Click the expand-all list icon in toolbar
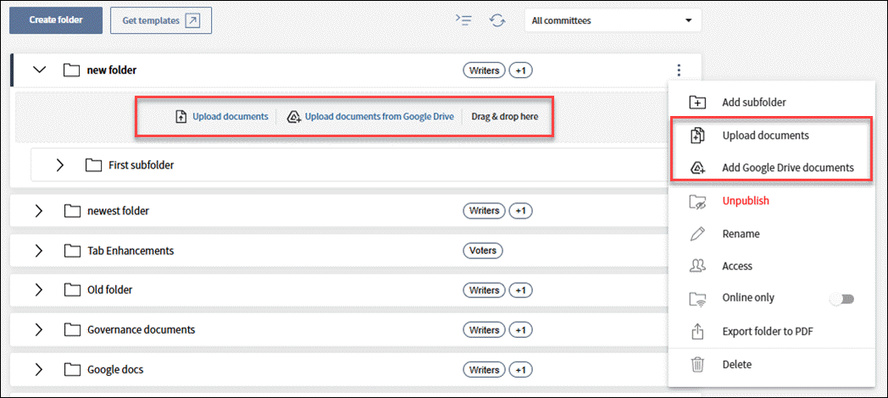The width and height of the screenshot is (888, 398). coord(463,20)
